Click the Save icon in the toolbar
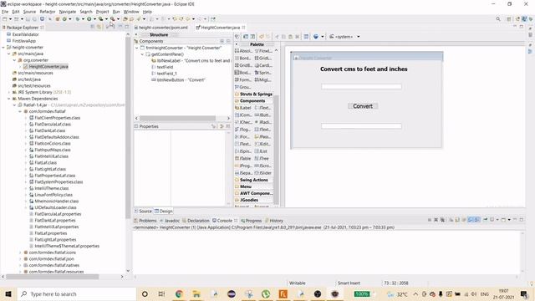This screenshot has height=301, width=535. pos(28,19)
